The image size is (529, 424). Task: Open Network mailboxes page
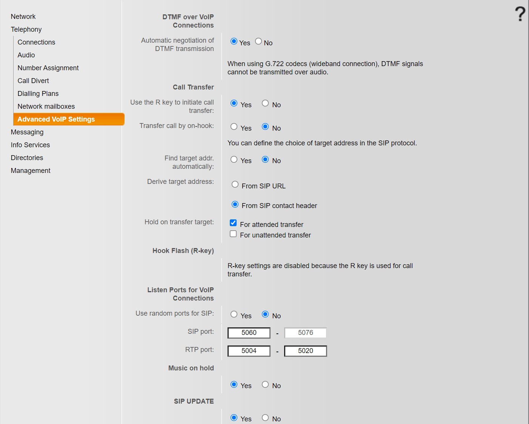[x=46, y=106]
